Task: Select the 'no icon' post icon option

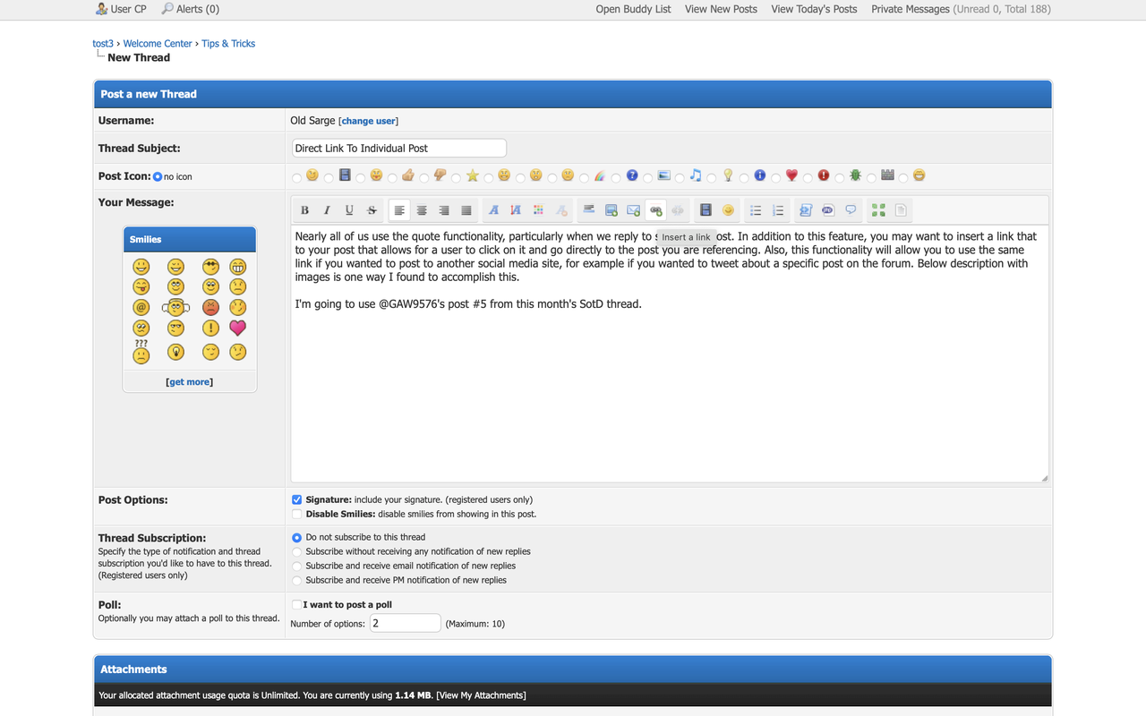Action: click(x=158, y=176)
